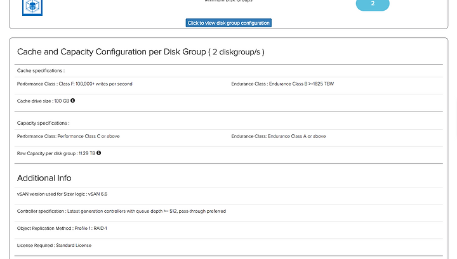The height and width of the screenshot is (259, 457).
Task: Select the Additional Info heading
Action: pos(44,178)
